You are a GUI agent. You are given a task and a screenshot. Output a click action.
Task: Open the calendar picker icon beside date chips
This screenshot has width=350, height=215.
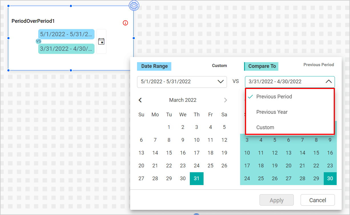[101, 42]
